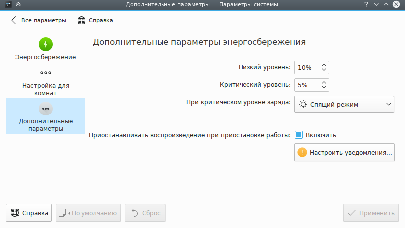The height and width of the screenshot is (228, 405).
Task: Click the Настроить уведомления button
Action: tap(344, 153)
